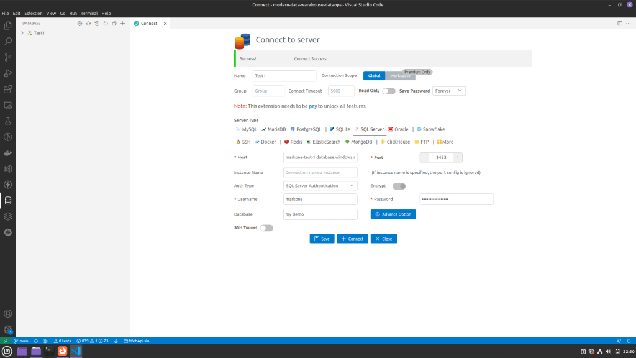Open the Source Control view

pyautogui.click(x=8, y=57)
